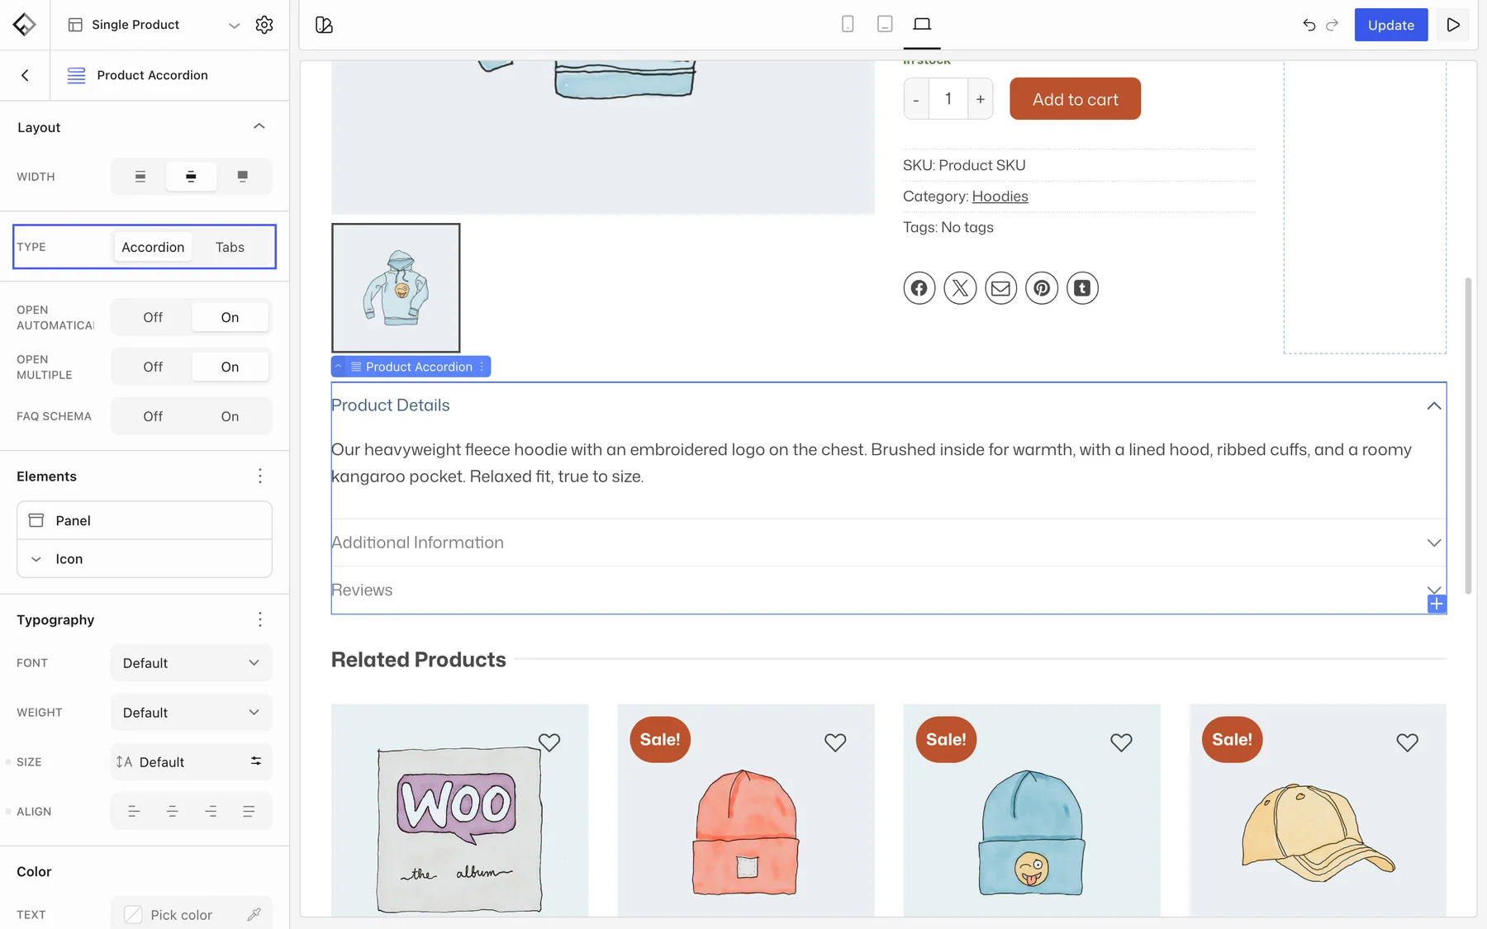This screenshot has height=929, width=1487.
Task: Share product on Pinterest
Action: [x=1042, y=288]
